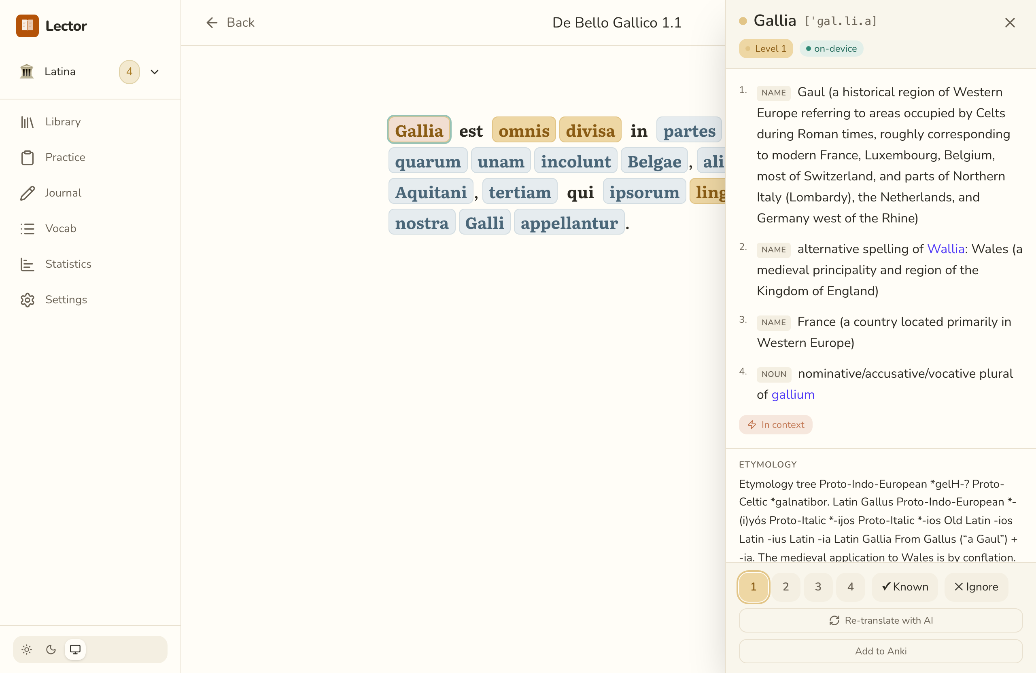Switch to light theme sun icon

[x=27, y=650]
